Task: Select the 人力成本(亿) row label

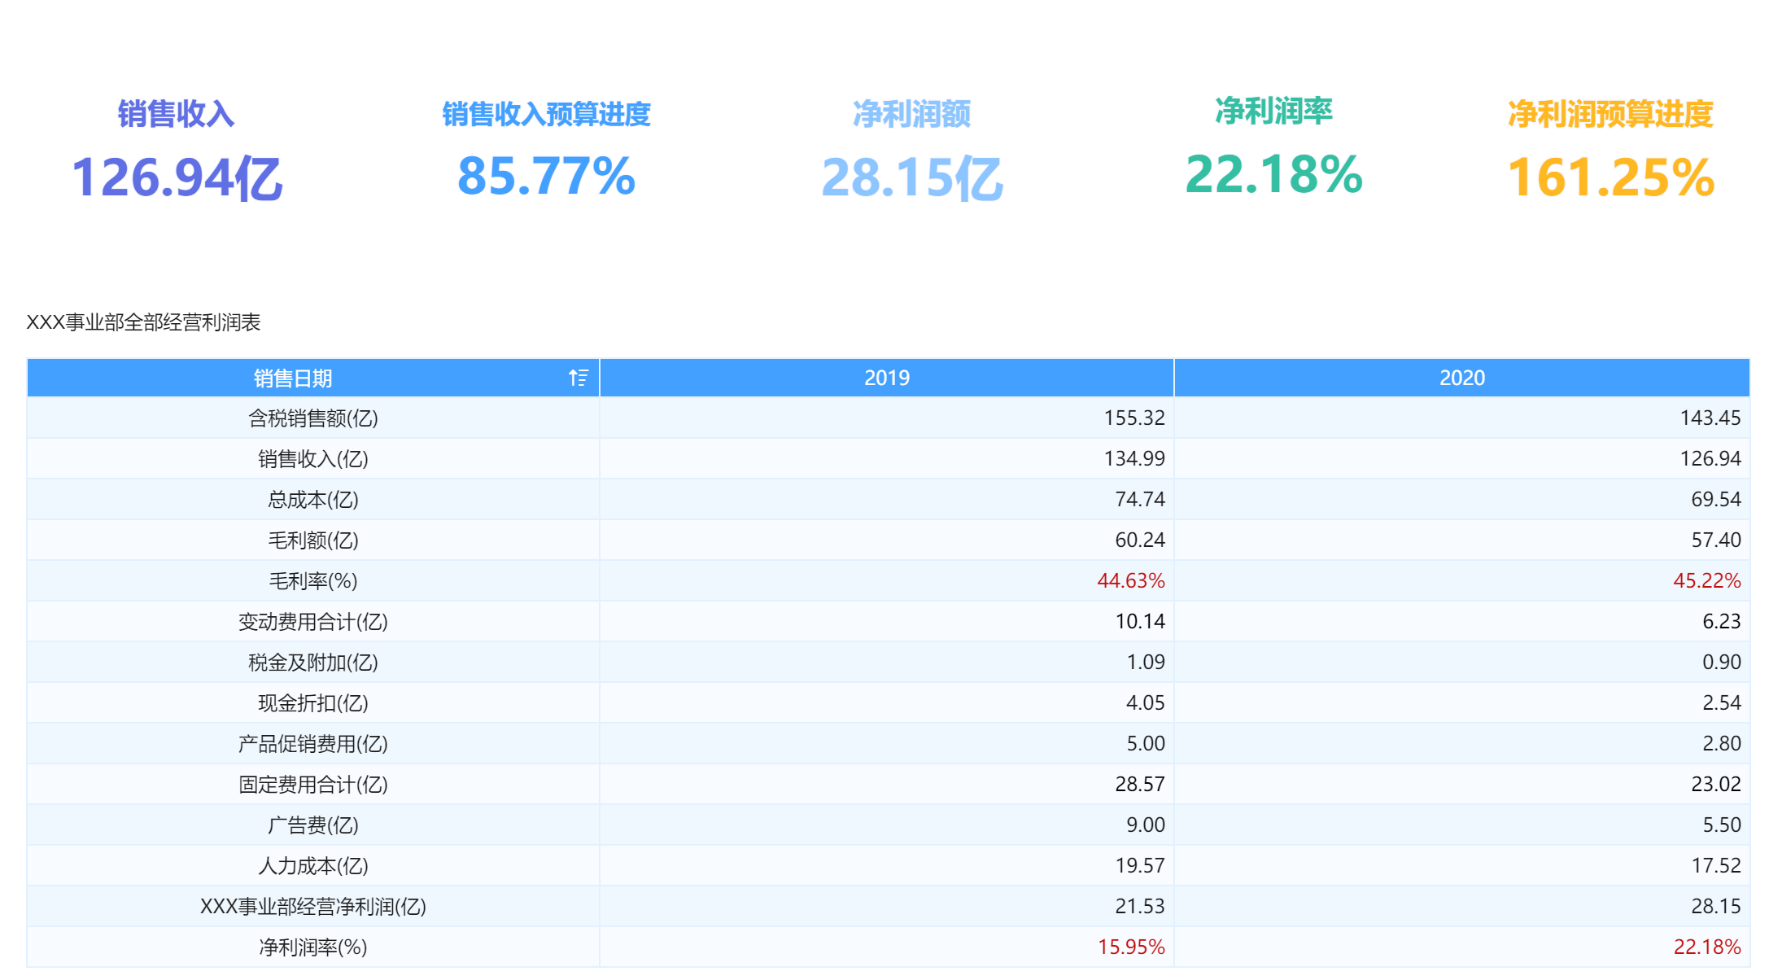Action: coord(313,866)
